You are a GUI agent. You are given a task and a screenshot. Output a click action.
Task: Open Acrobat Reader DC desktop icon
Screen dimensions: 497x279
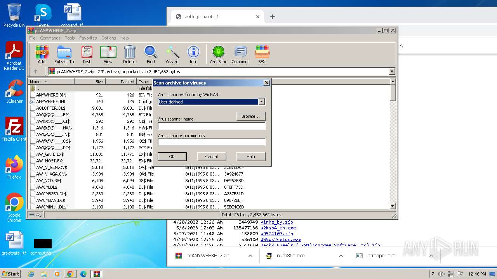click(14, 56)
